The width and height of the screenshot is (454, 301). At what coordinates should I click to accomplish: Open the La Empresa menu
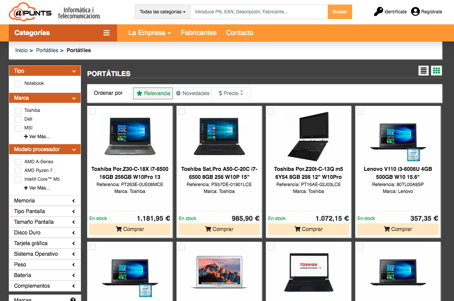pos(150,33)
